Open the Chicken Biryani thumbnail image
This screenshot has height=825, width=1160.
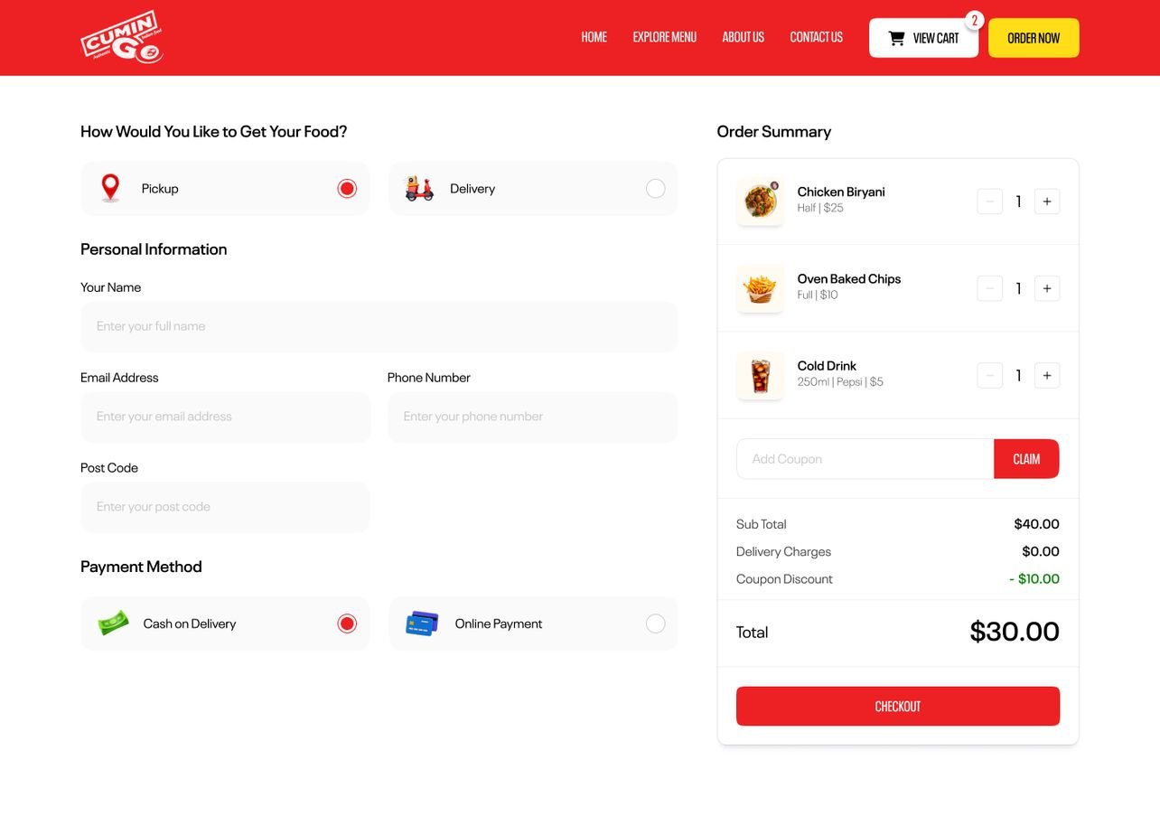(x=760, y=201)
